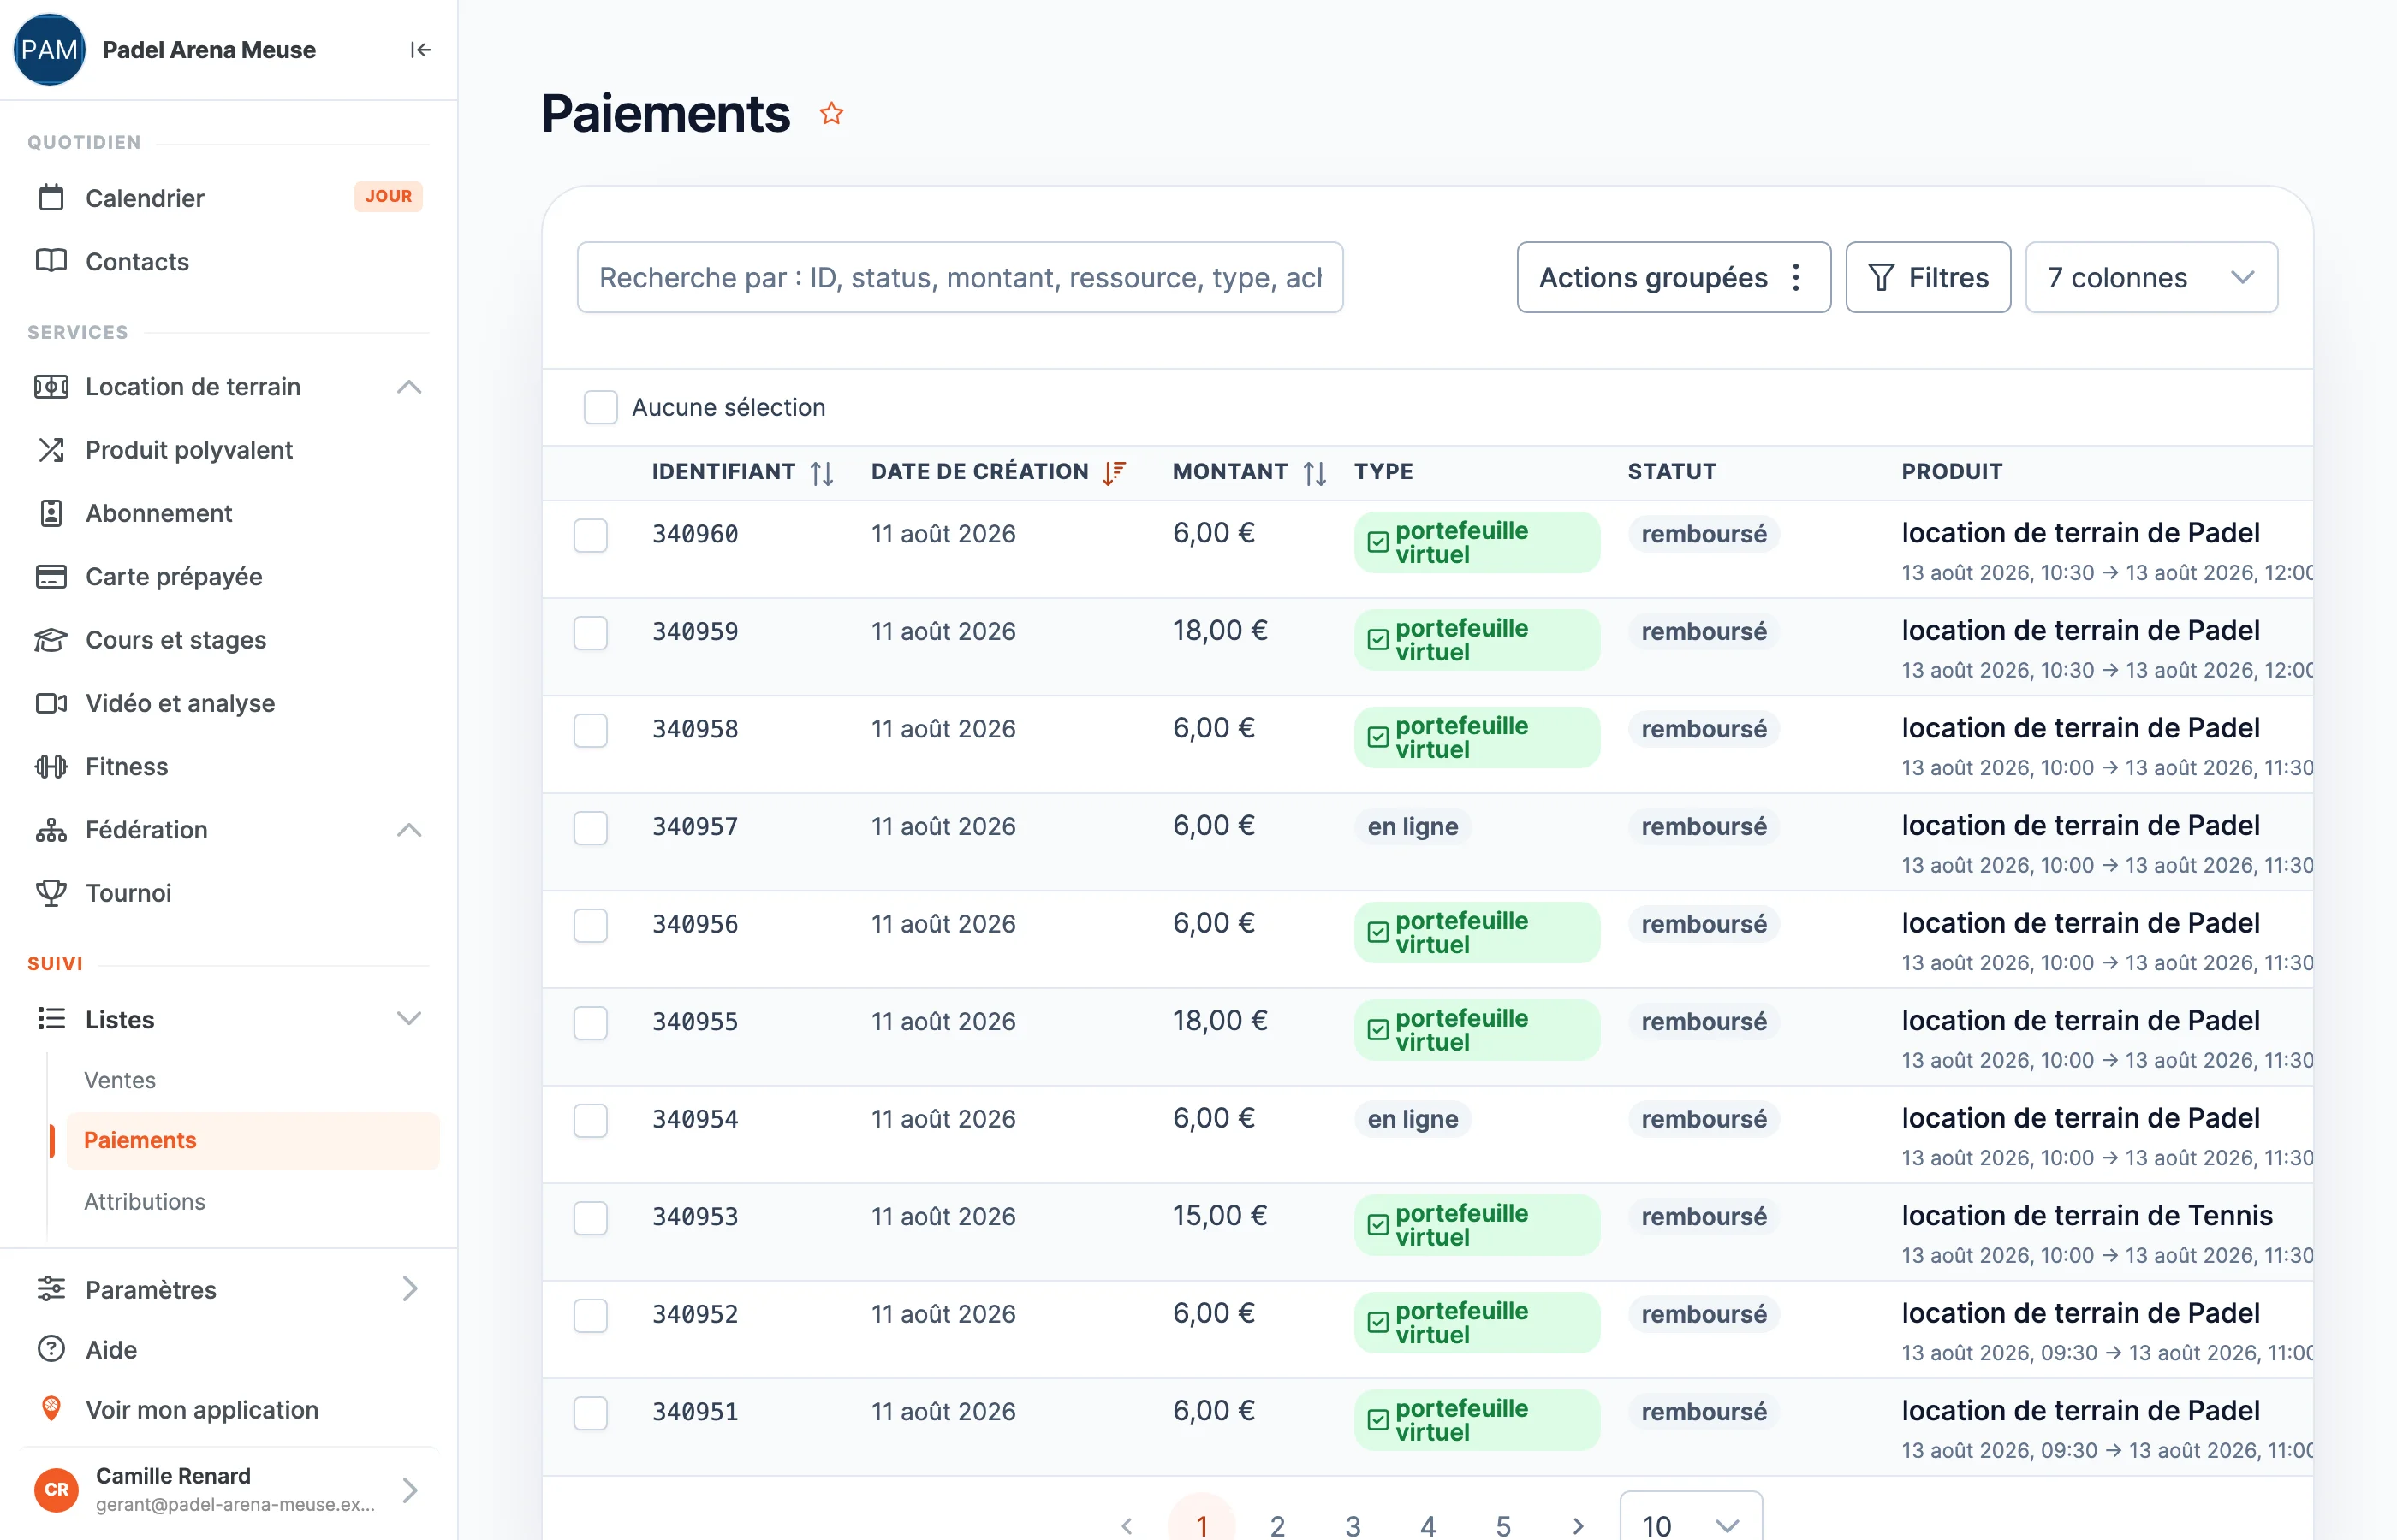2397x1540 pixels.
Task: Click the favorite star next to Paiements
Action: (831, 113)
